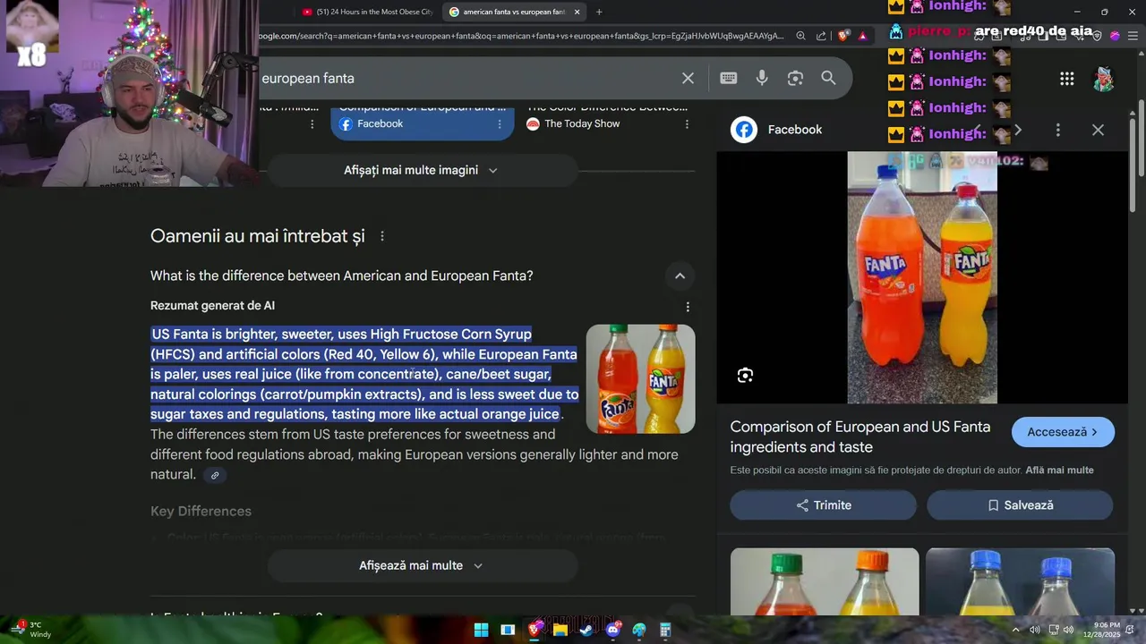Open Task View on the taskbar

pyautogui.click(x=508, y=630)
